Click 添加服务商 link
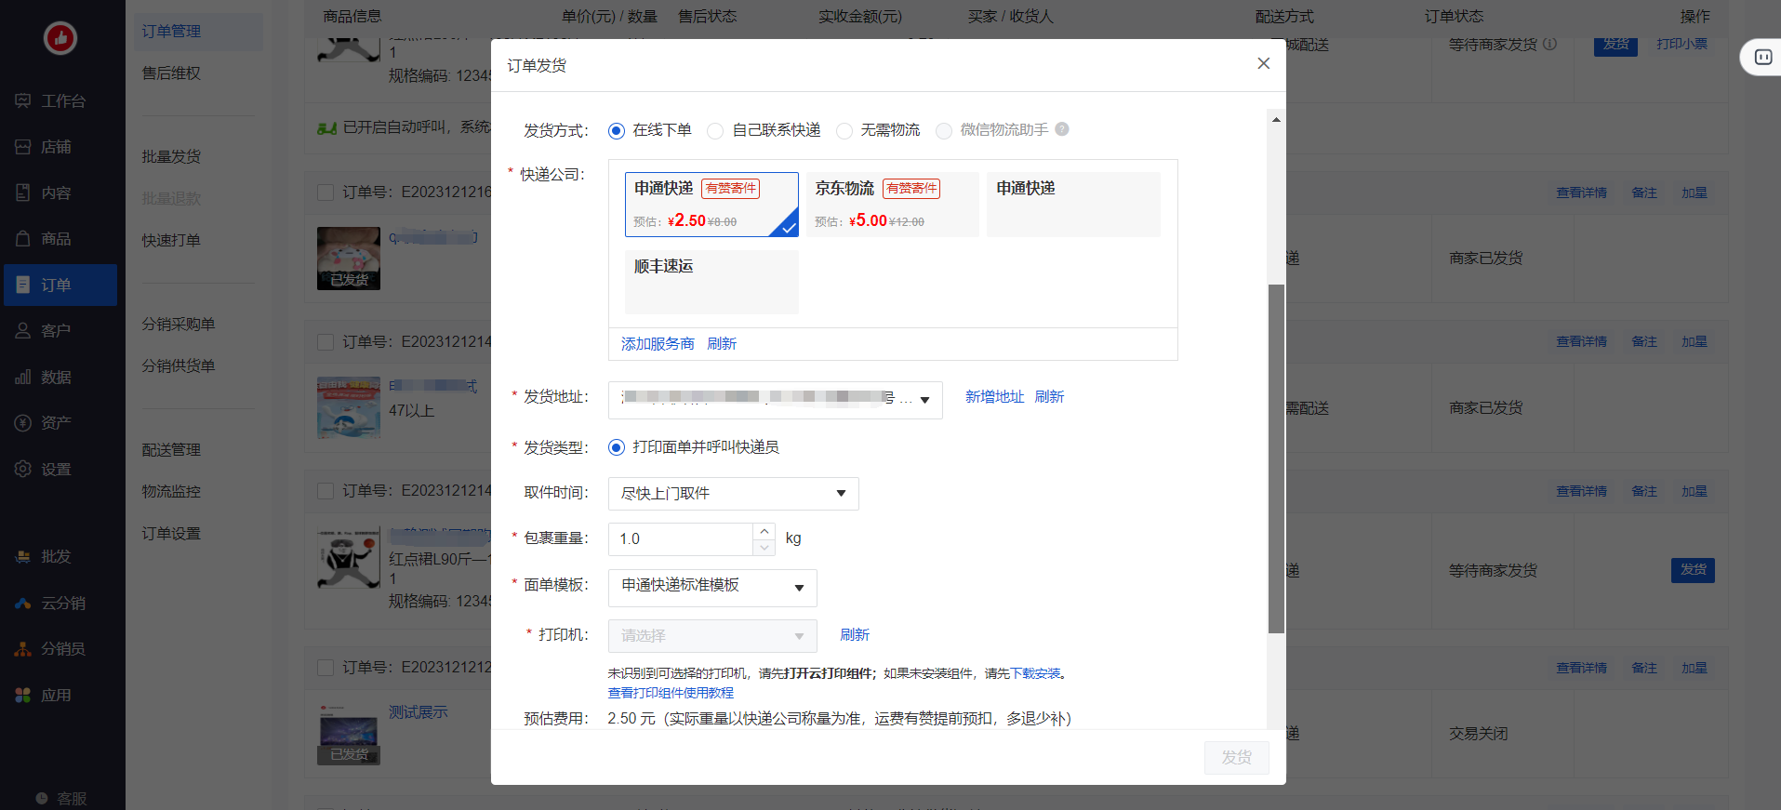This screenshot has width=1781, height=810. pos(658,344)
